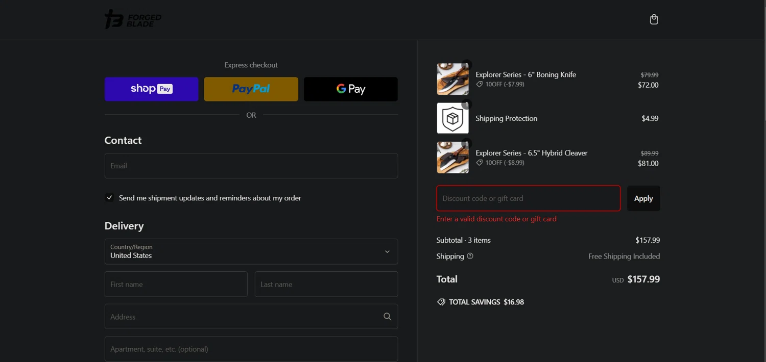Focus the Apartment, suite, etc. field
This screenshot has width=766, height=362.
point(251,349)
